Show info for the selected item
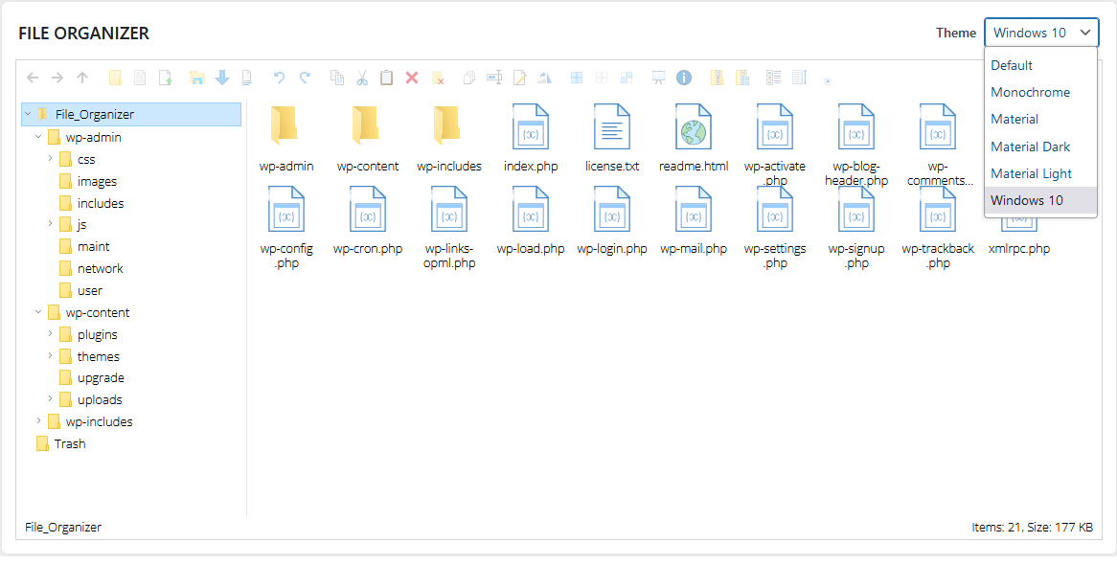 point(684,78)
